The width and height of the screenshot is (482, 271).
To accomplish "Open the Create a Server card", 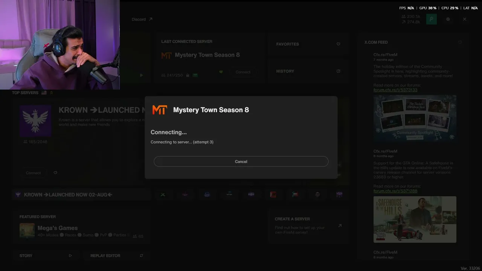I will click(x=308, y=226).
